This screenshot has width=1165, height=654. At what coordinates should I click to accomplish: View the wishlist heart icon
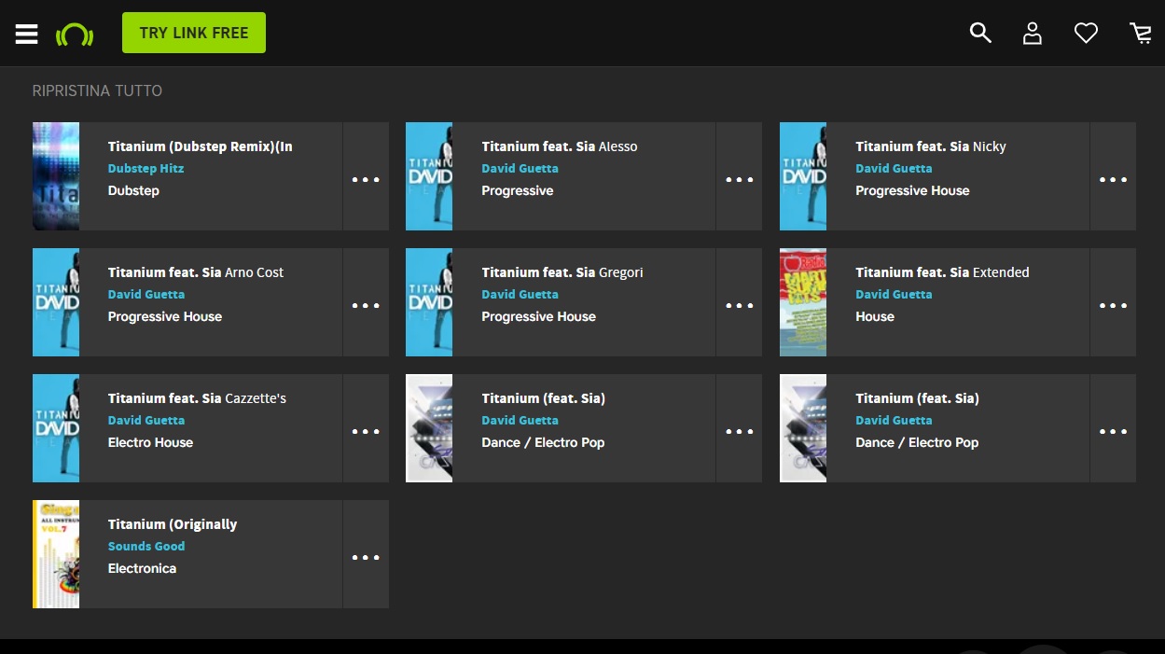point(1086,34)
